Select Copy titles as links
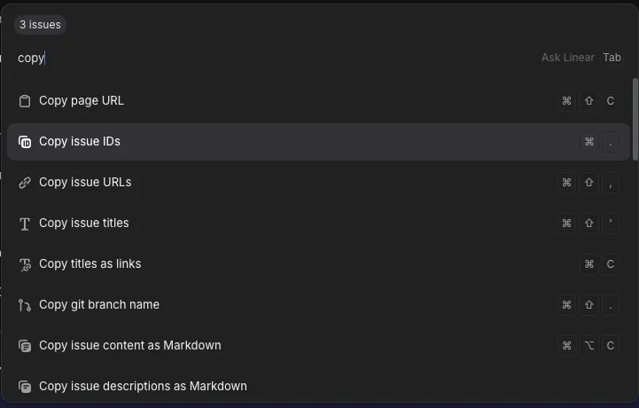This screenshot has width=639, height=408. click(x=319, y=264)
